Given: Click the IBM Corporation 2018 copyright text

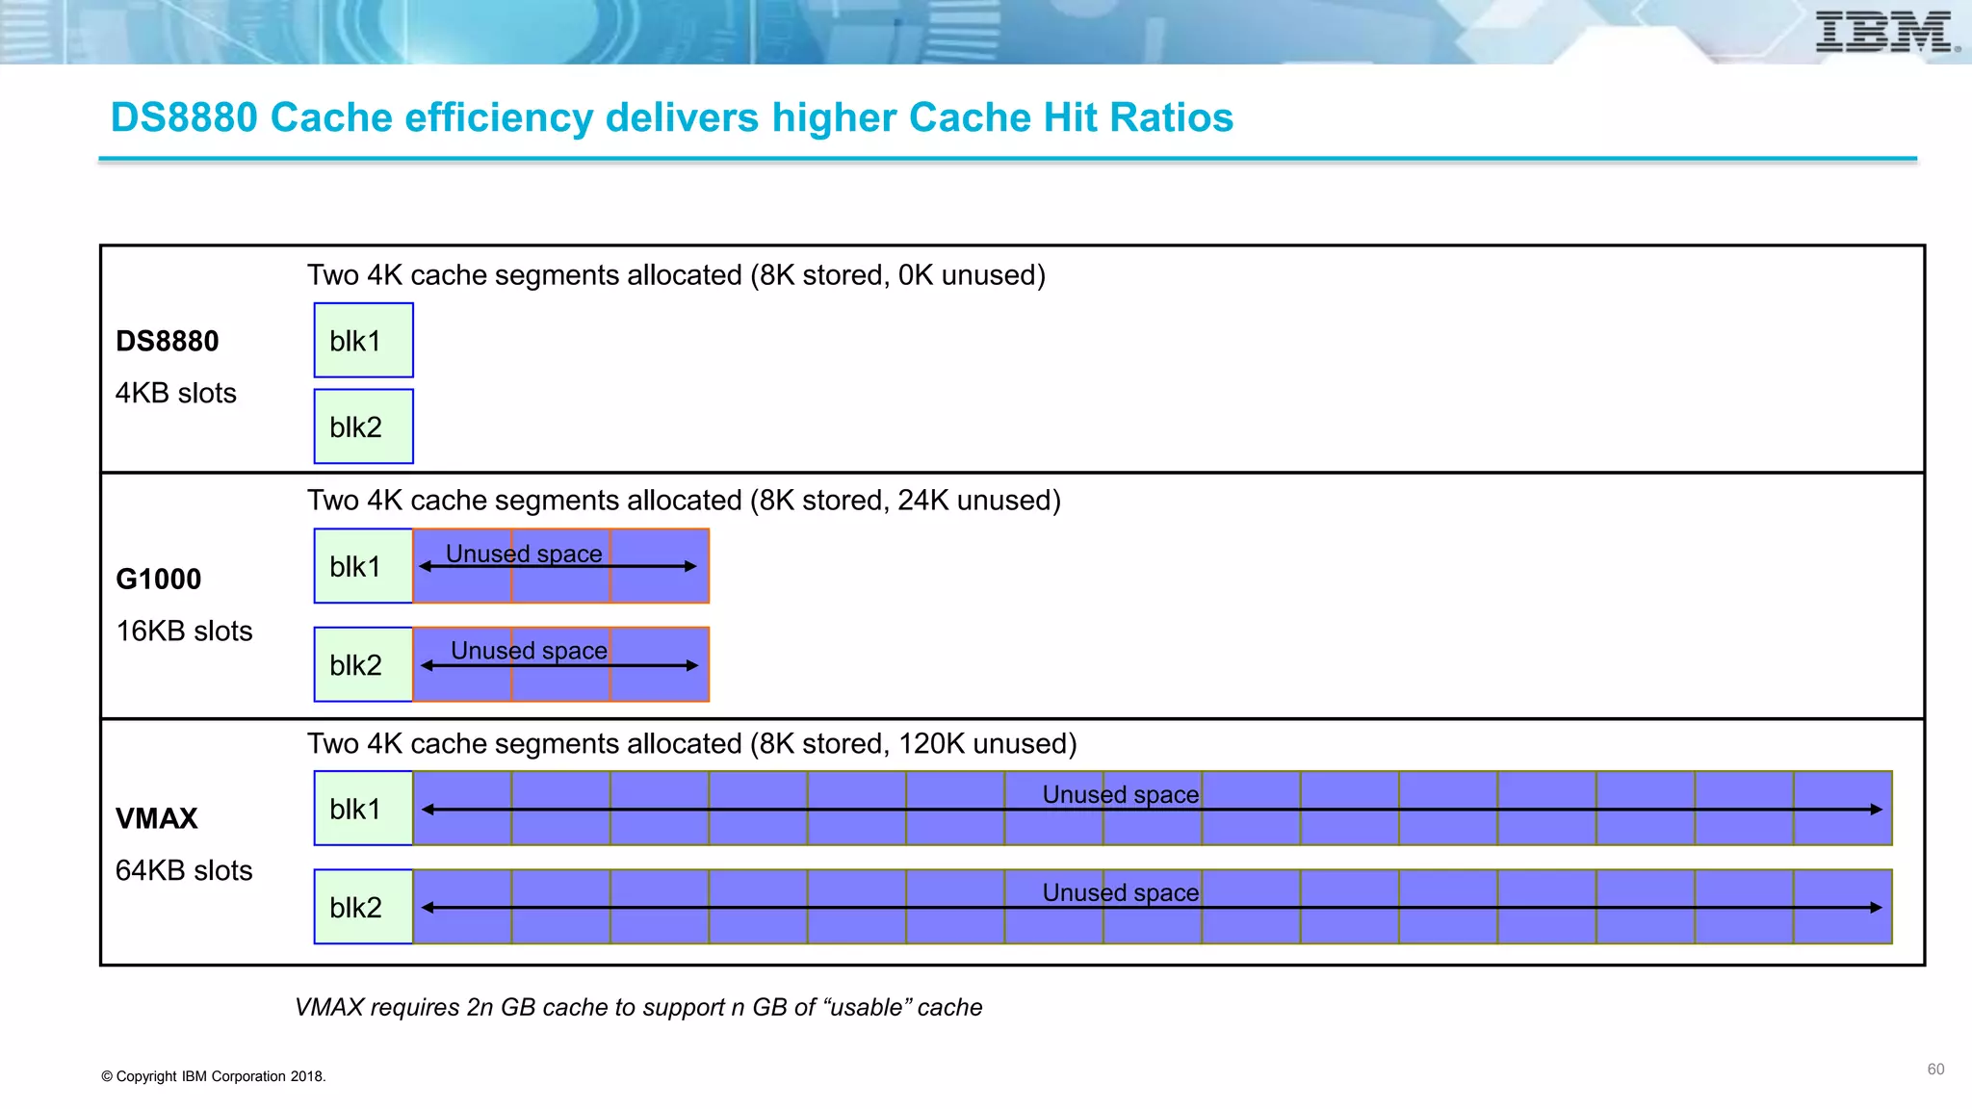Looking at the screenshot, I should pyautogui.click(x=214, y=1076).
